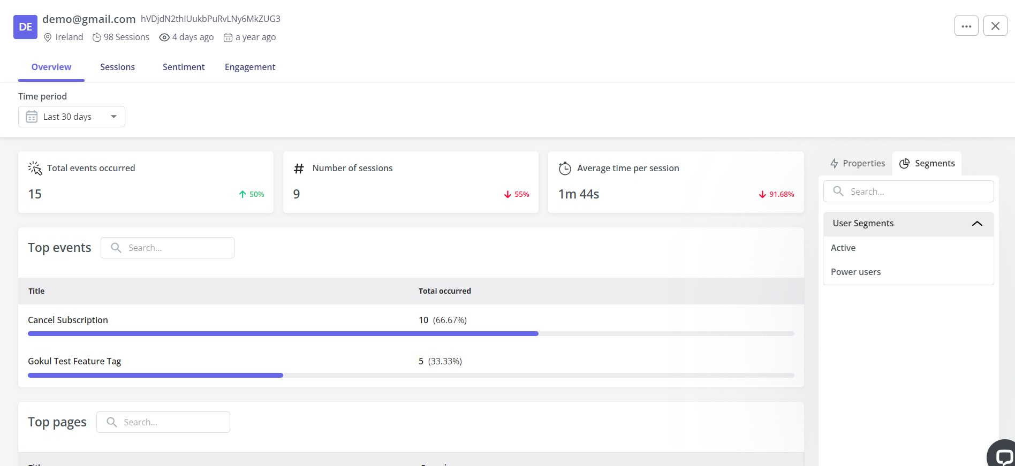The image size is (1015, 466).
Task: Open the Engagement tab
Action: [x=250, y=67]
